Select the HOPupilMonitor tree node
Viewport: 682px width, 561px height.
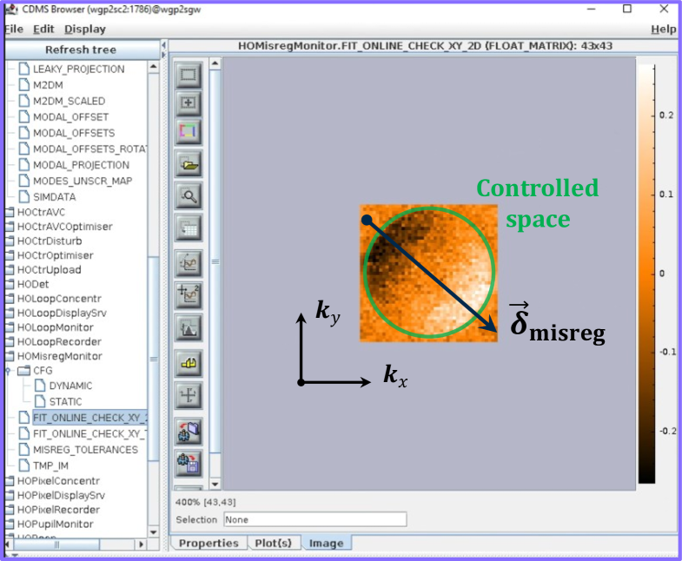(x=56, y=524)
